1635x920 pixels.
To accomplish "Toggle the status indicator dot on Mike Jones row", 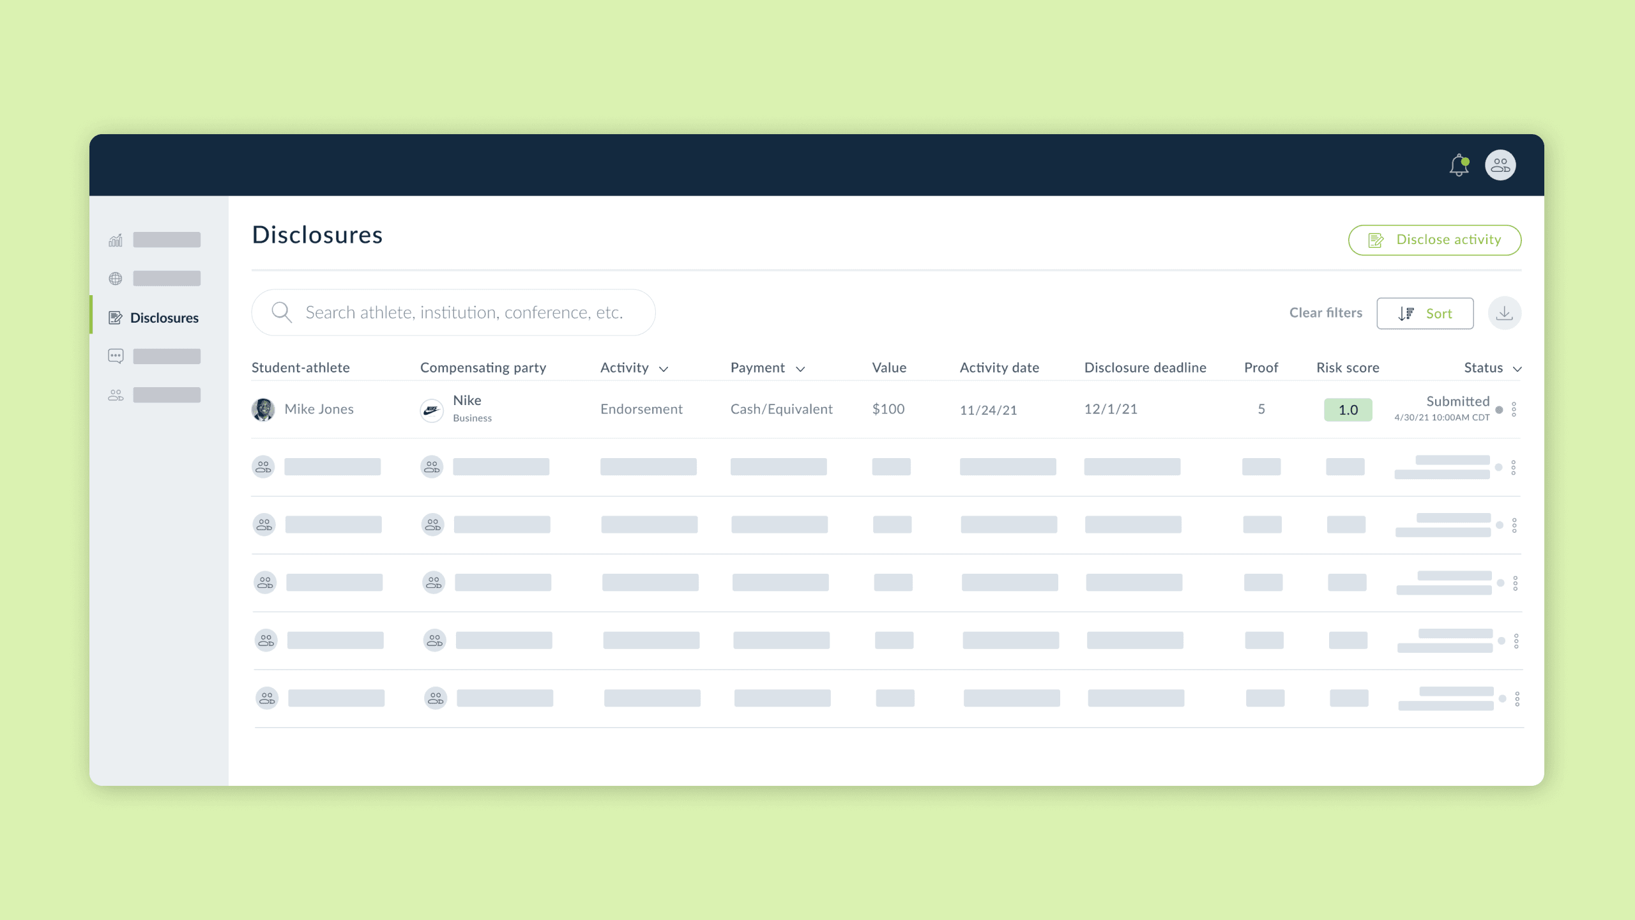I will point(1499,410).
